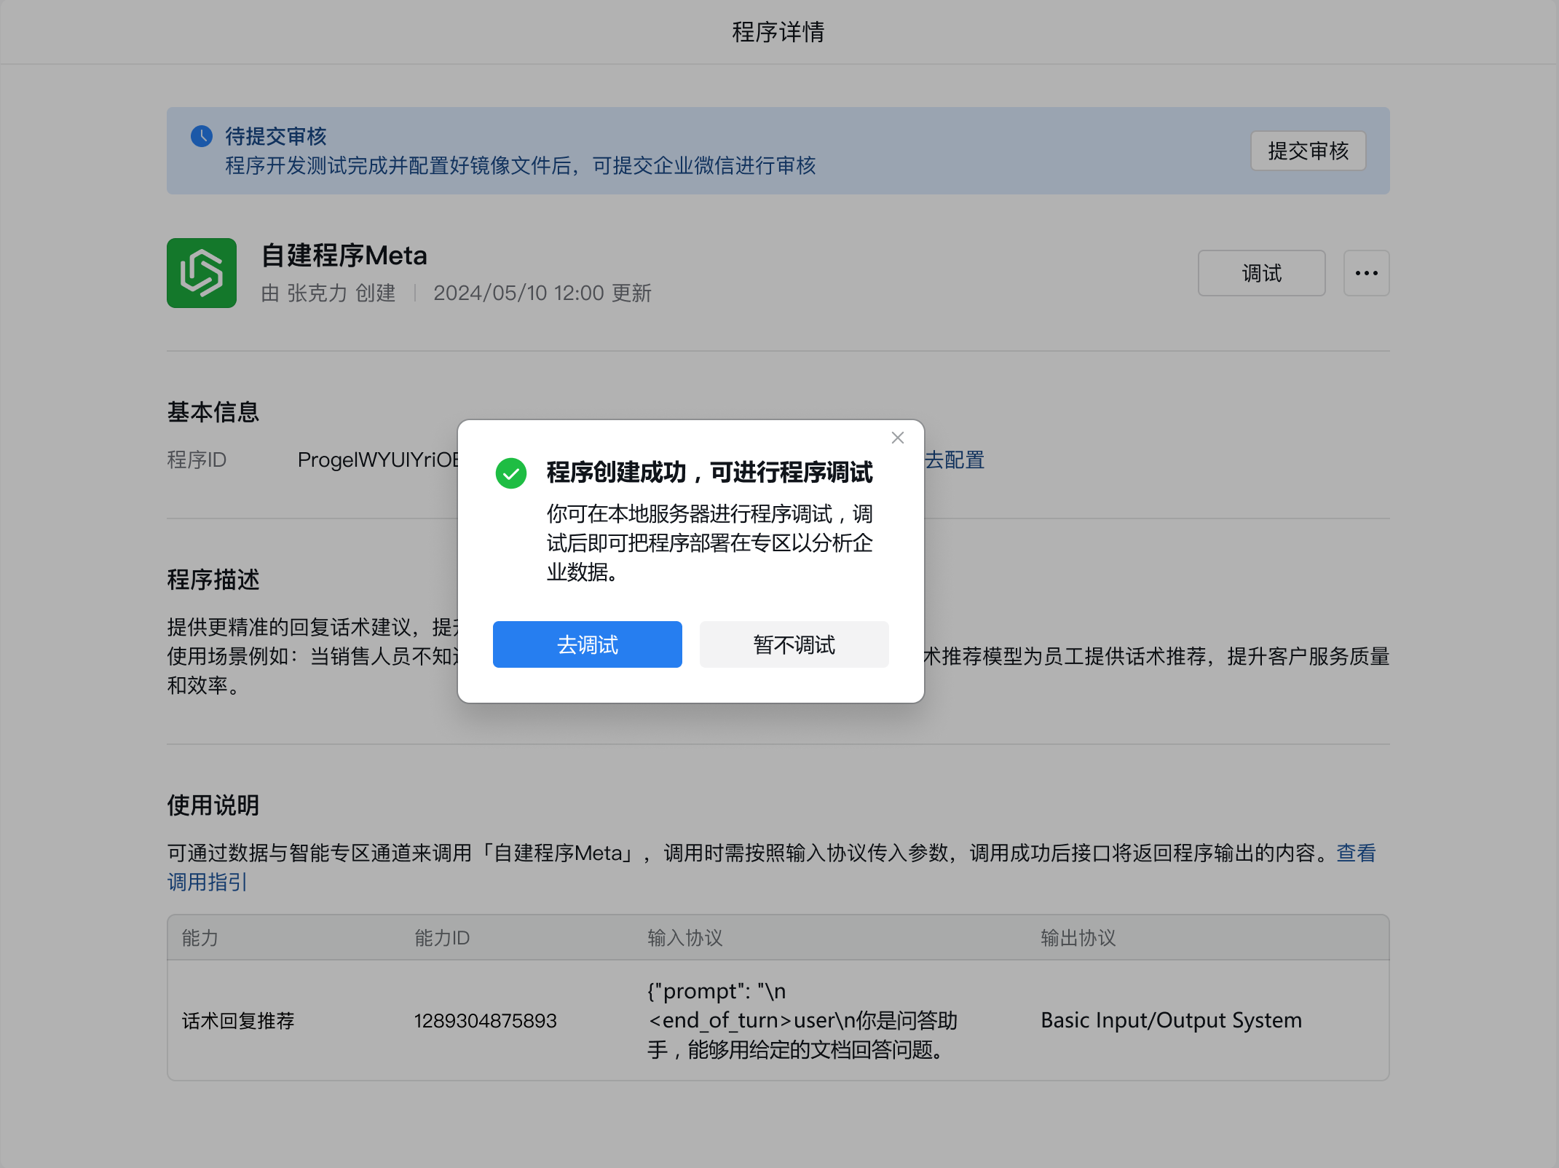Open the 查看调用指引 link

pos(1356,853)
